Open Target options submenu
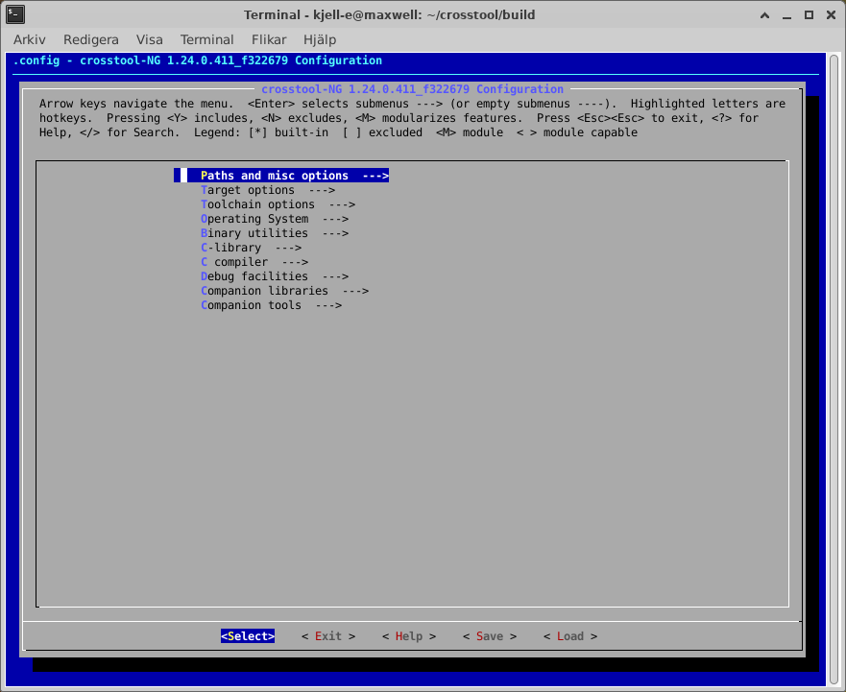The height and width of the screenshot is (692, 846). pyautogui.click(x=268, y=190)
